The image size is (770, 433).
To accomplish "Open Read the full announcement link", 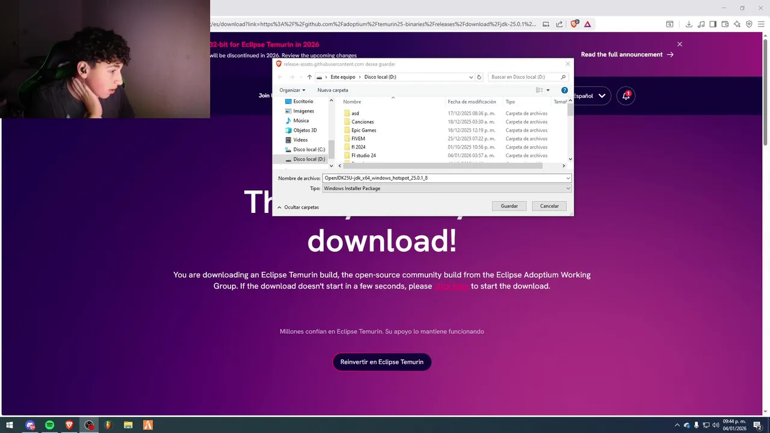I will coord(627,54).
